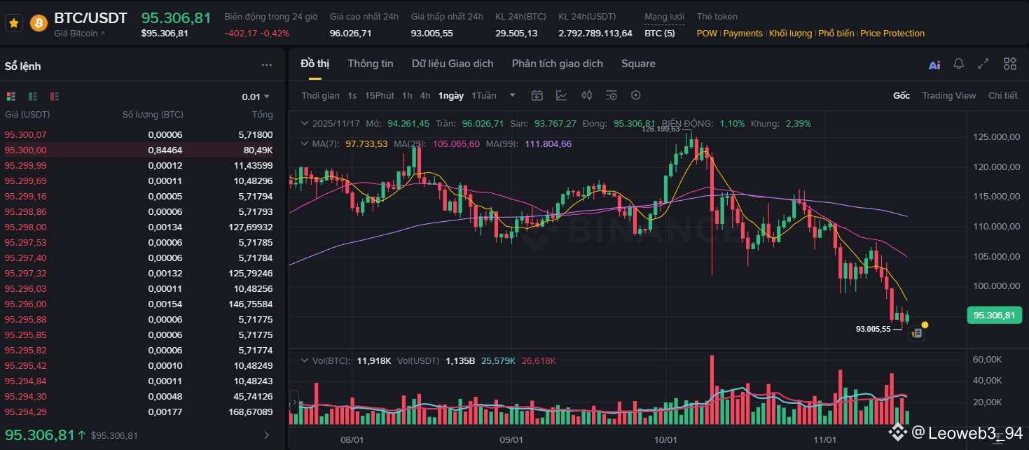Open the Payments token tag

743,34
